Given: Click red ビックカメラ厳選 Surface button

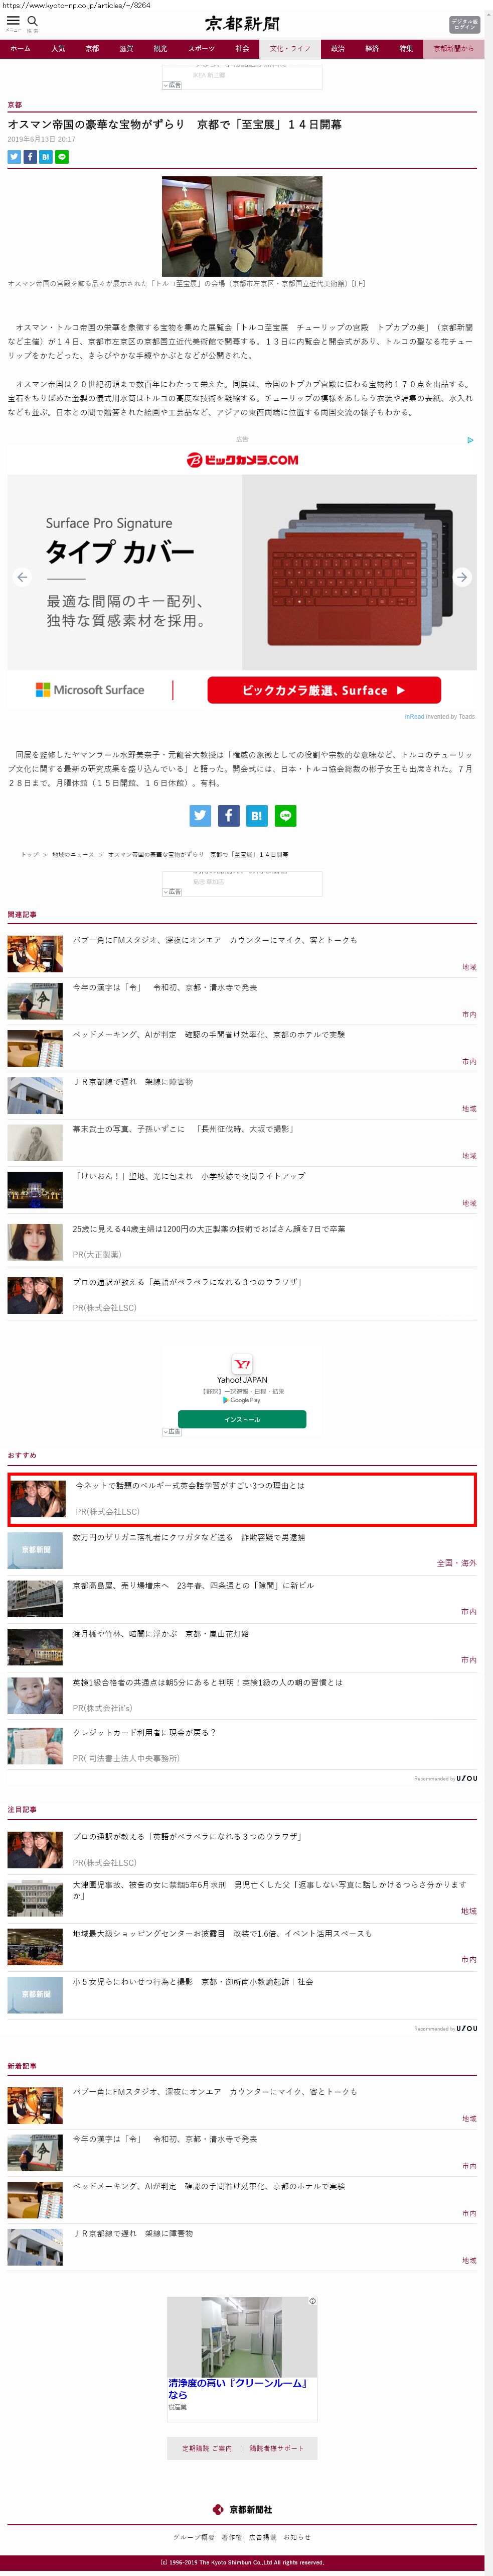Looking at the screenshot, I should pos(323,690).
